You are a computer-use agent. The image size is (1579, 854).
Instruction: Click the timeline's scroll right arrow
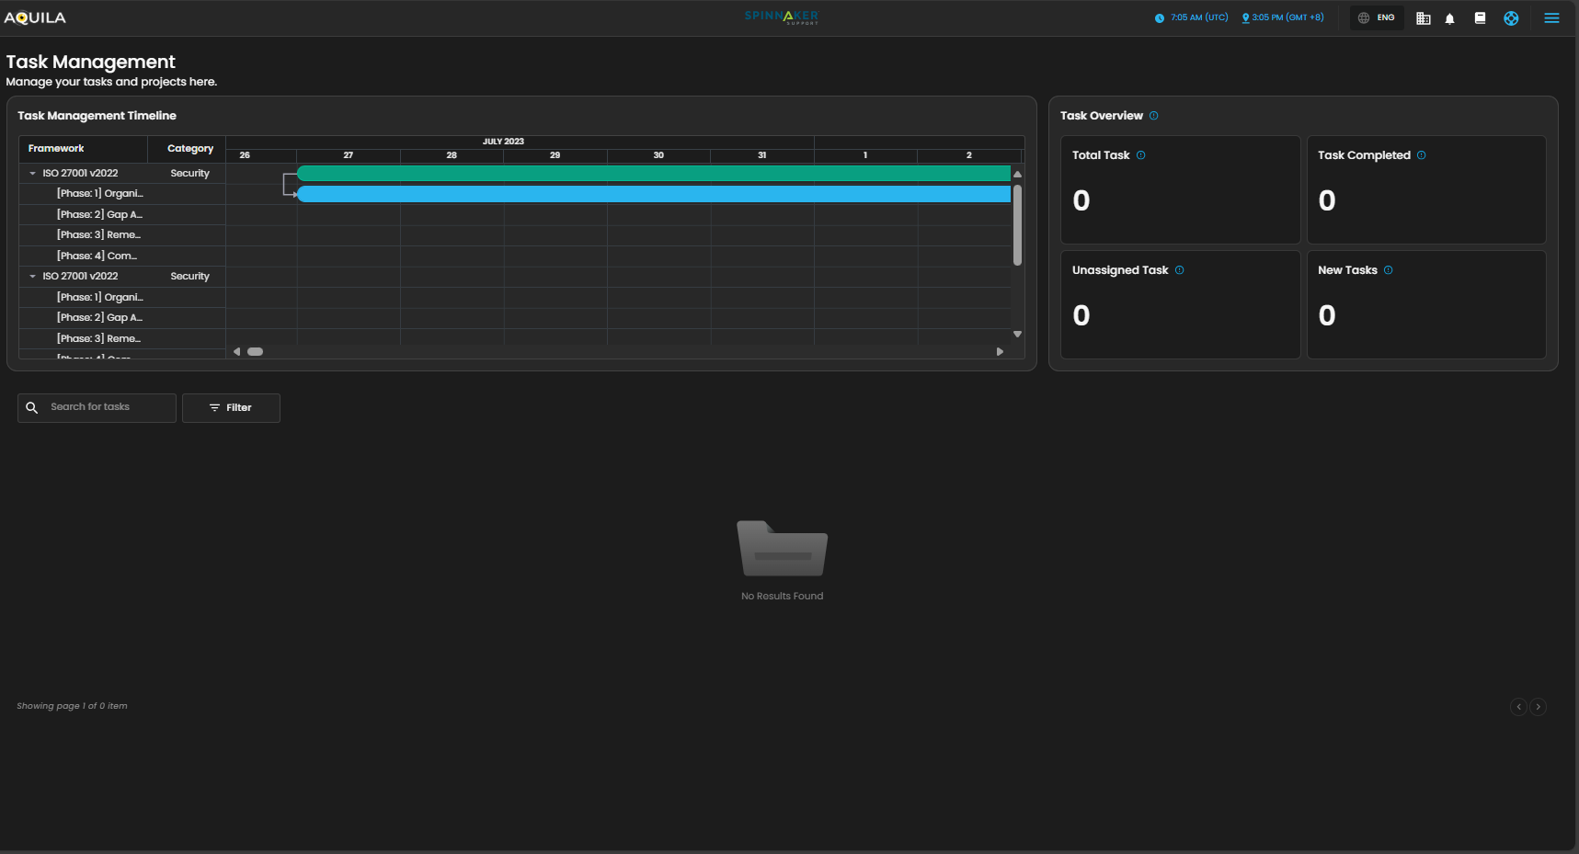1000,352
